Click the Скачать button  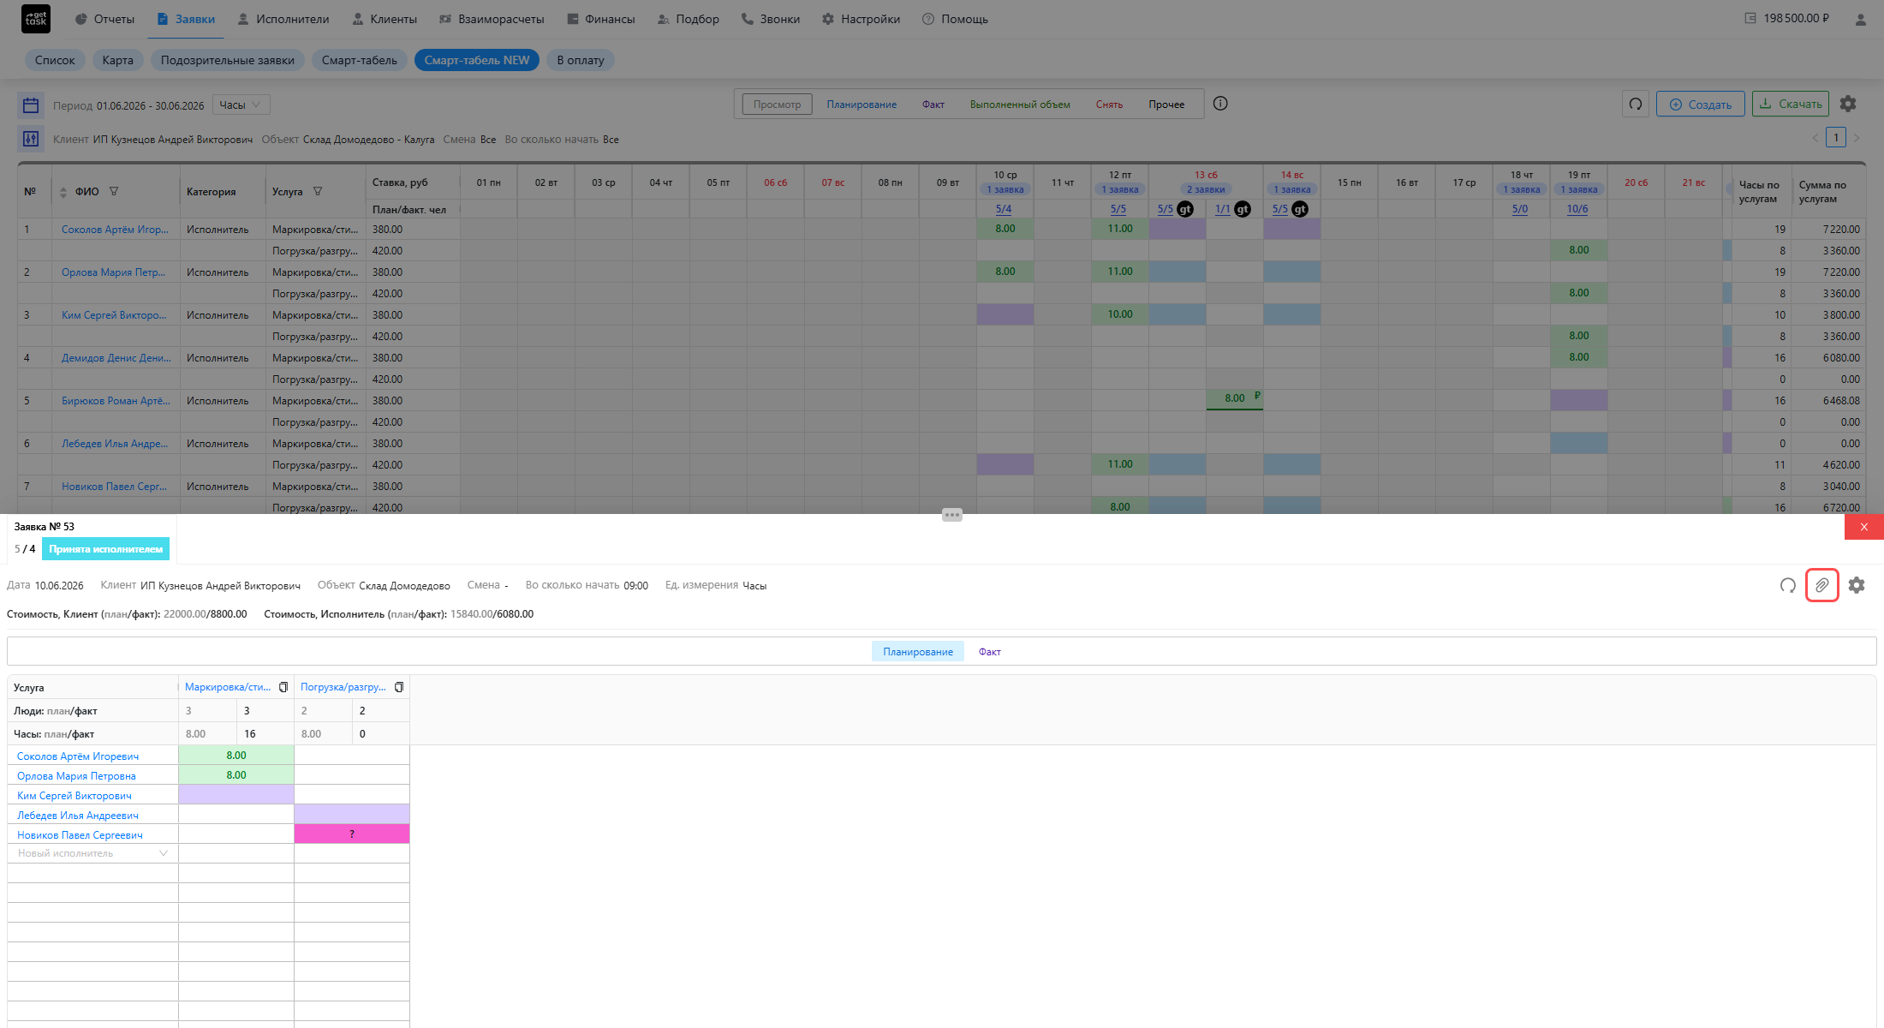coord(1791,105)
